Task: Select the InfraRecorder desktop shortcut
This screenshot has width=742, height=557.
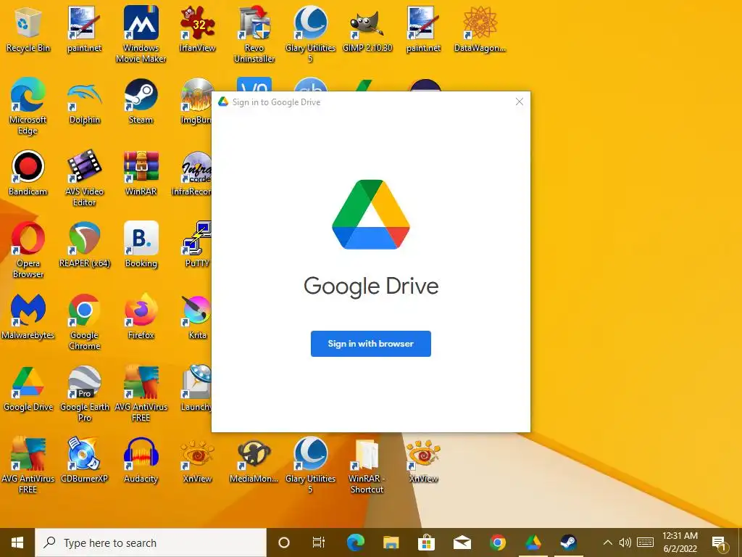Action: pos(191,174)
